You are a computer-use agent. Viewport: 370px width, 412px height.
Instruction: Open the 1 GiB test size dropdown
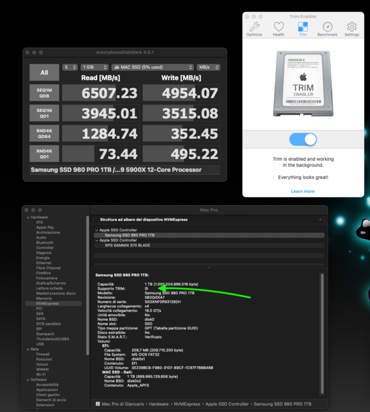[95, 67]
